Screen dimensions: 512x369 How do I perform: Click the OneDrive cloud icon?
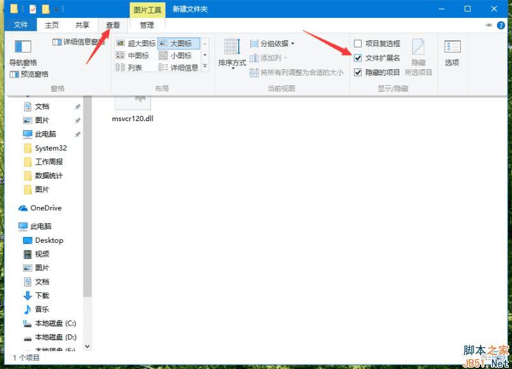[23, 208]
